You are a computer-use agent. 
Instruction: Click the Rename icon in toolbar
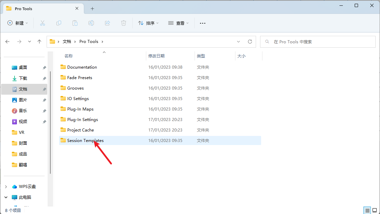pyautogui.click(x=91, y=23)
